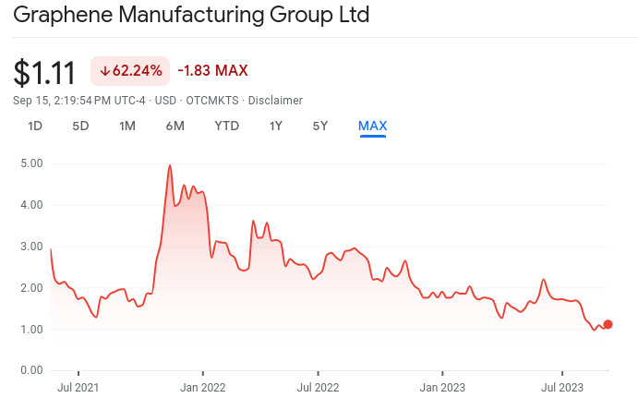Image resolution: width=638 pixels, height=410 pixels.
Task: Click the MAX range tab
Action: (373, 126)
